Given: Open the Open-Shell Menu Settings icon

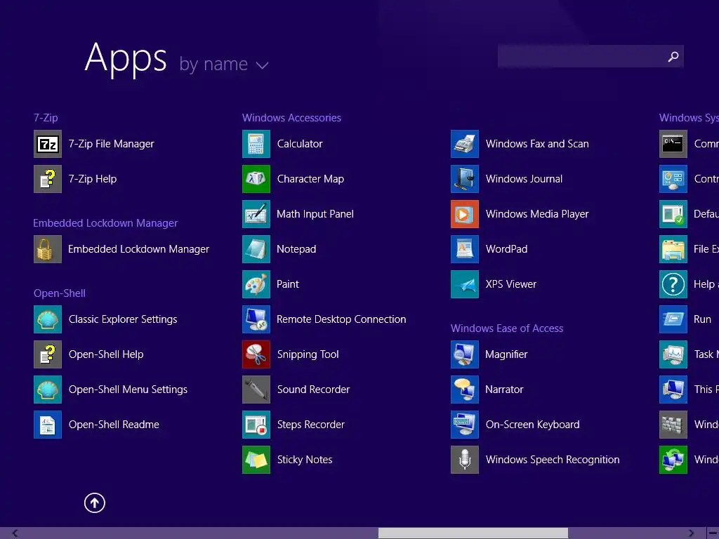Looking at the screenshot, I should pos(48,390).
